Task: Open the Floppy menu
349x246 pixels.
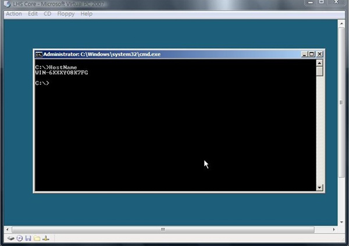Action: pos(65,13)
